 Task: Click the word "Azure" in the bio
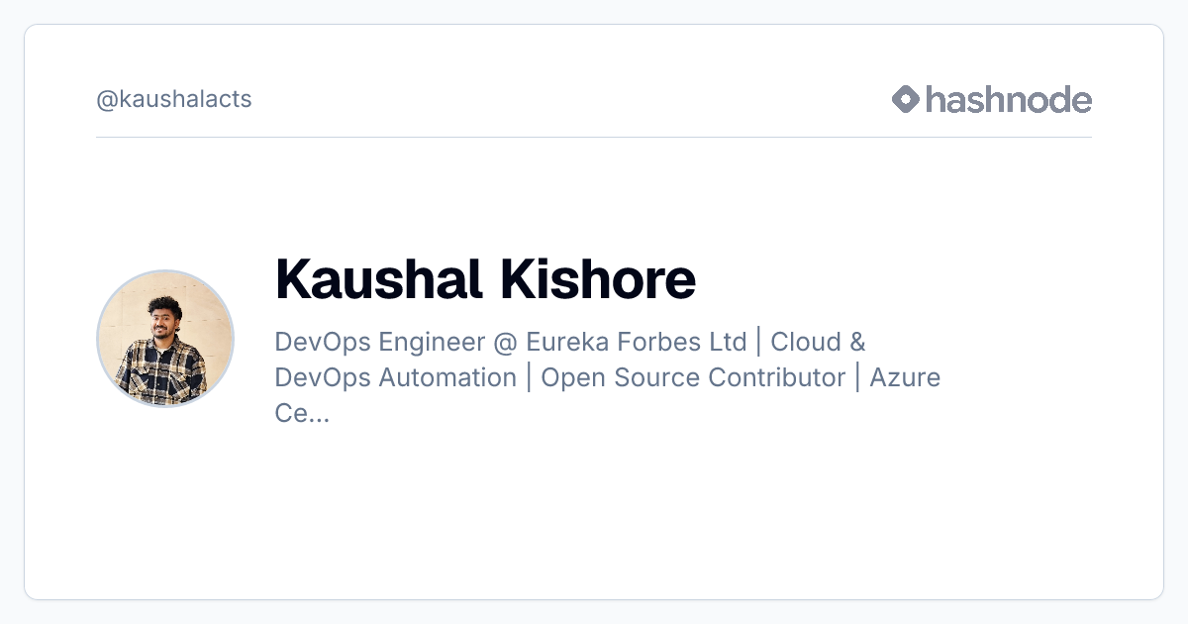[905, 377]
